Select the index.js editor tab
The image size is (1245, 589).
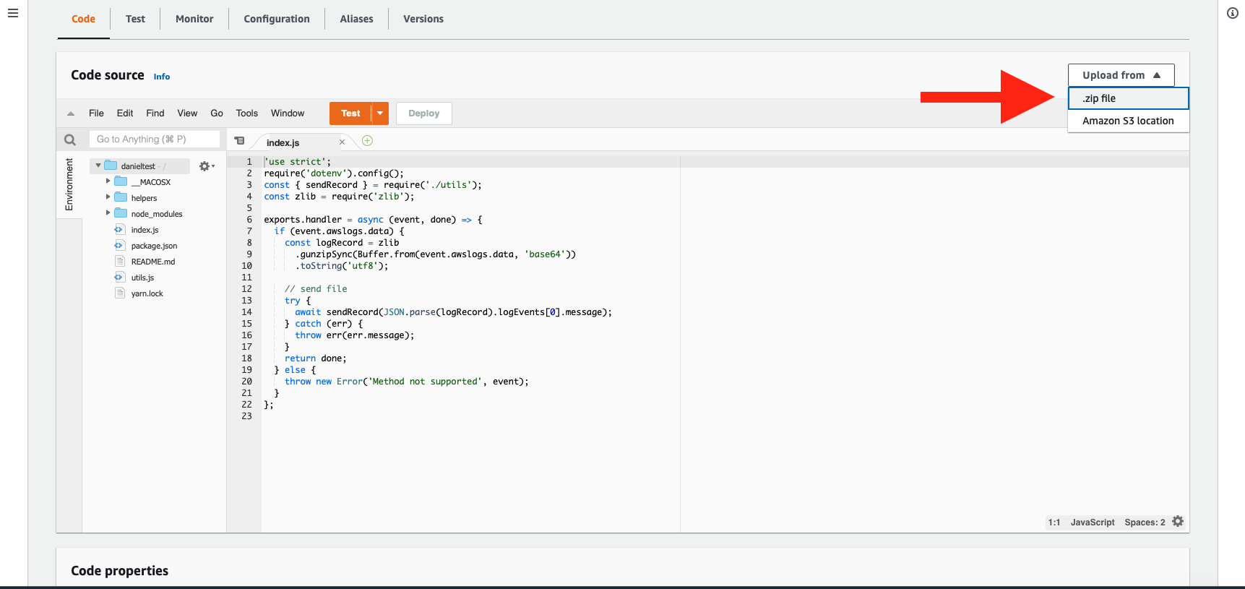283,143
